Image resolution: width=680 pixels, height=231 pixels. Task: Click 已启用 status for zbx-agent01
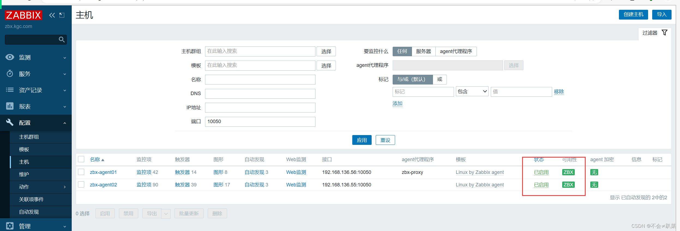(x=541, y=172)
